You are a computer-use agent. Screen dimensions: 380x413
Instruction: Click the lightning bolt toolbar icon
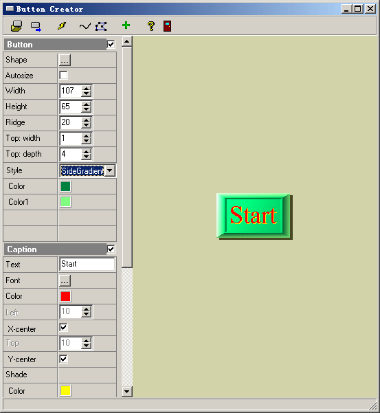pos(62,26)
